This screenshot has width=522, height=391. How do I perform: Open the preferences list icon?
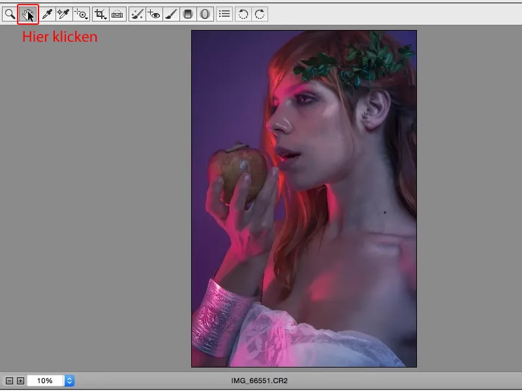pos(224,14)
